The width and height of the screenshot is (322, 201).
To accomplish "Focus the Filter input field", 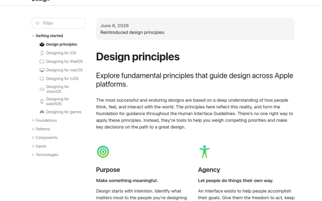I will pos(58,23).
